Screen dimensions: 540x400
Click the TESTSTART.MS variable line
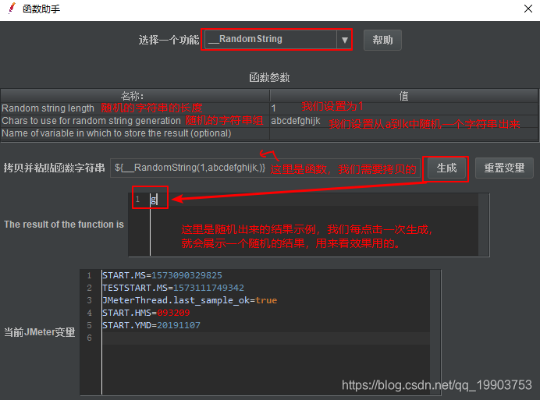click(x=173, y=288)
